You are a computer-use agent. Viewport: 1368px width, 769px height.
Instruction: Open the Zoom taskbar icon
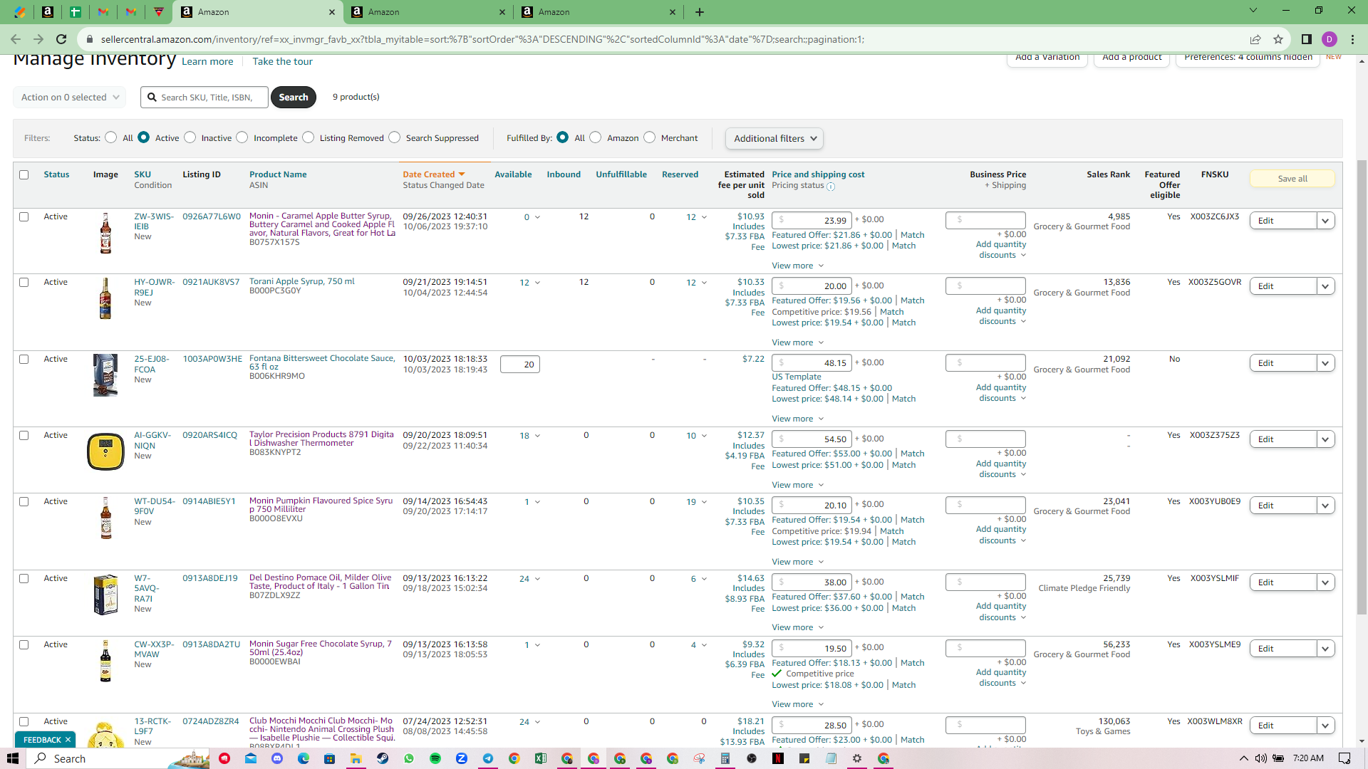[x=462, y=758]
